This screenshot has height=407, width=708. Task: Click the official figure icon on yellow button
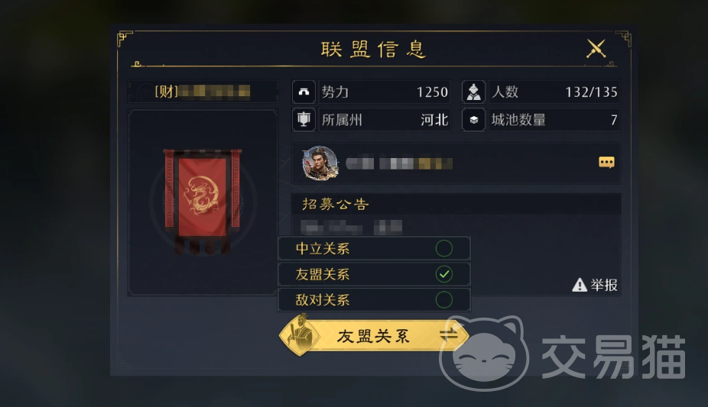point(300,336)
